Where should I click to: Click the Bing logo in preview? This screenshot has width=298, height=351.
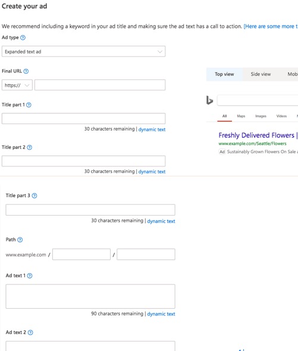tap(209, 100)
